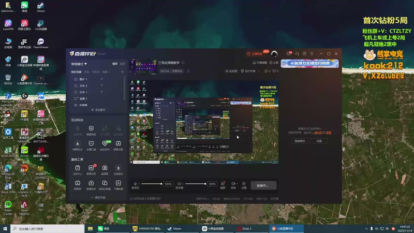Show hidden icons in the Windows system tray

[x=366, y=229]
